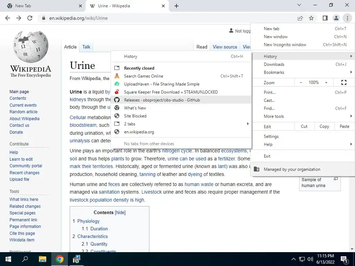The image size is (355, 266).
Task: Open a new tab with the plus button
Action: pyautogui.click(x=176, y=6)
